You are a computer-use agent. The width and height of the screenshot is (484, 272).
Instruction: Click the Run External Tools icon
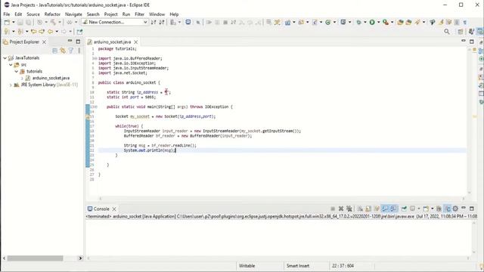click(386, 22)
